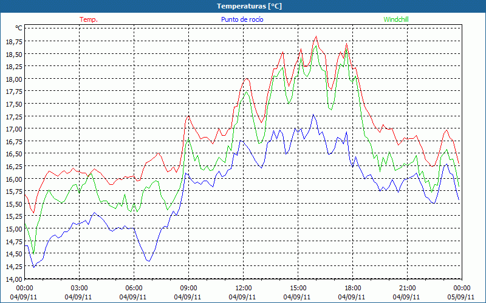Click the '18,50' y-axis value
The image size is (486, 303).
point(14,54)
